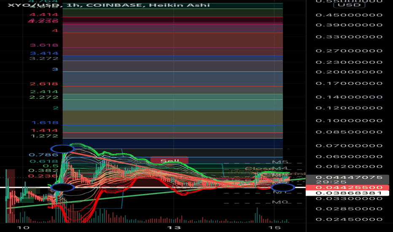The height and width of the screenshot is (232, 393).
Task: Click 0.20000000 on the price axis
Action: (x=349, y=72)
